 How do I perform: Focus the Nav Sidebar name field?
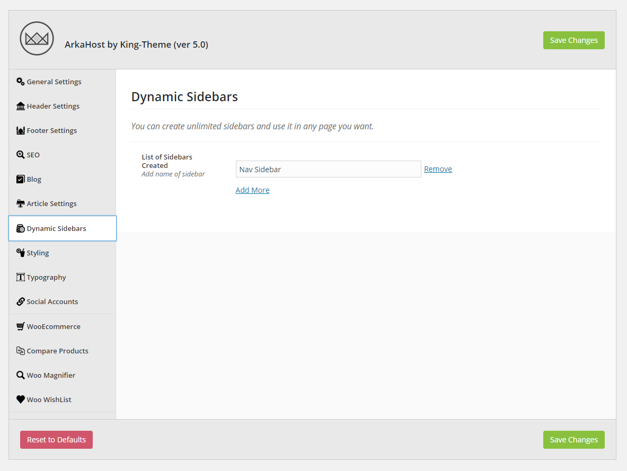pyautogui.click(x=328, y=169)
